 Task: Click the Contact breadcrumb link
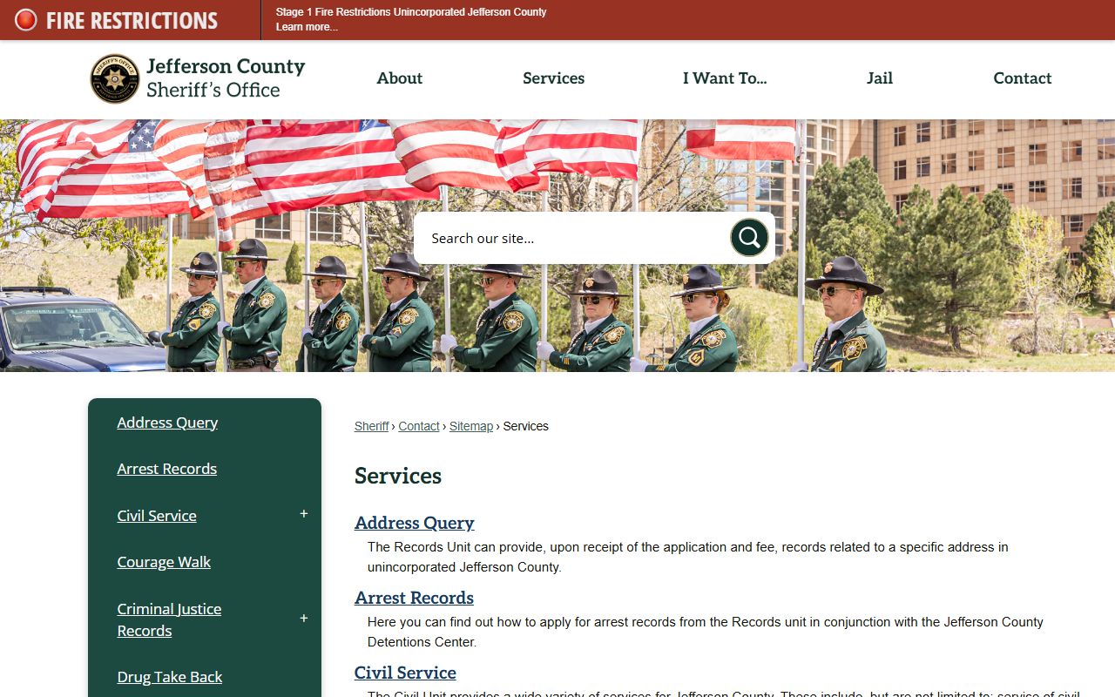coord(419,426)
